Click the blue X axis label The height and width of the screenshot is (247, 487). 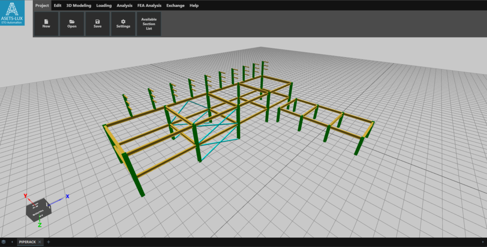(68, 197)
